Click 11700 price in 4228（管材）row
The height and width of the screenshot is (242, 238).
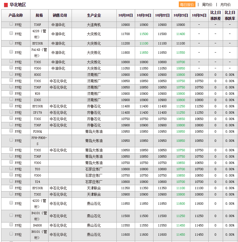126,34
